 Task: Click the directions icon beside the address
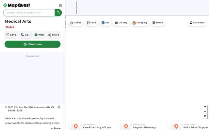click(59, 107)
